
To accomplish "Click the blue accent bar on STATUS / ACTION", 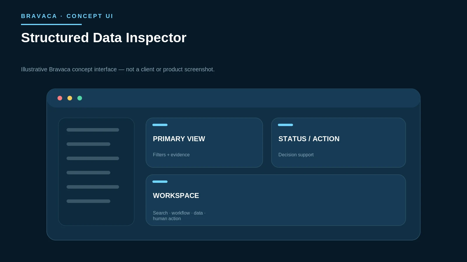I will click(x=285, y=125).
